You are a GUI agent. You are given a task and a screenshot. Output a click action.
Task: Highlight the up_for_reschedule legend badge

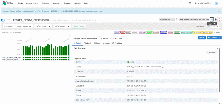(186, 32)
